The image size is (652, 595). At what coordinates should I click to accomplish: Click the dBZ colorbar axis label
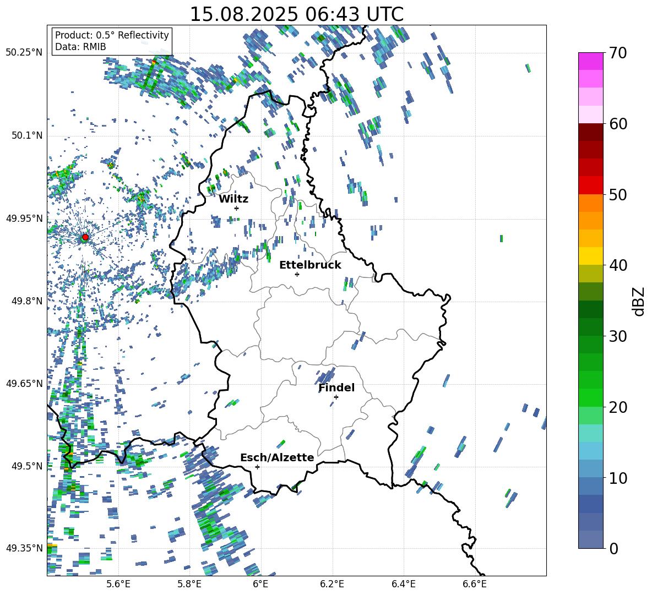coord(639,301)
